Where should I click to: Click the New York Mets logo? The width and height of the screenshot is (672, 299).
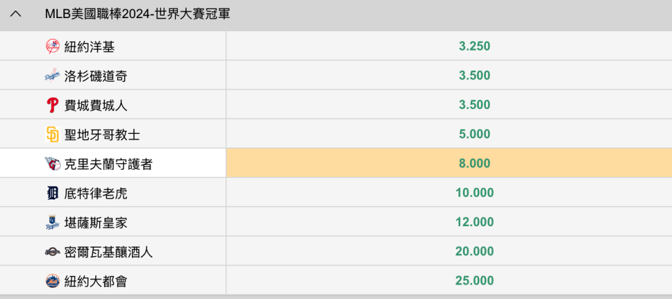[x=52, y=281]
